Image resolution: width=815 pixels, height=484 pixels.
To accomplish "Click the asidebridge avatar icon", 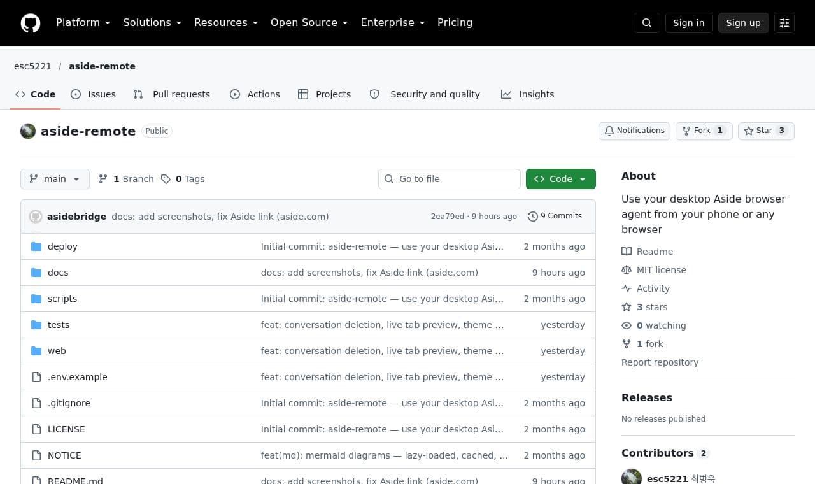I will [36, 217].
